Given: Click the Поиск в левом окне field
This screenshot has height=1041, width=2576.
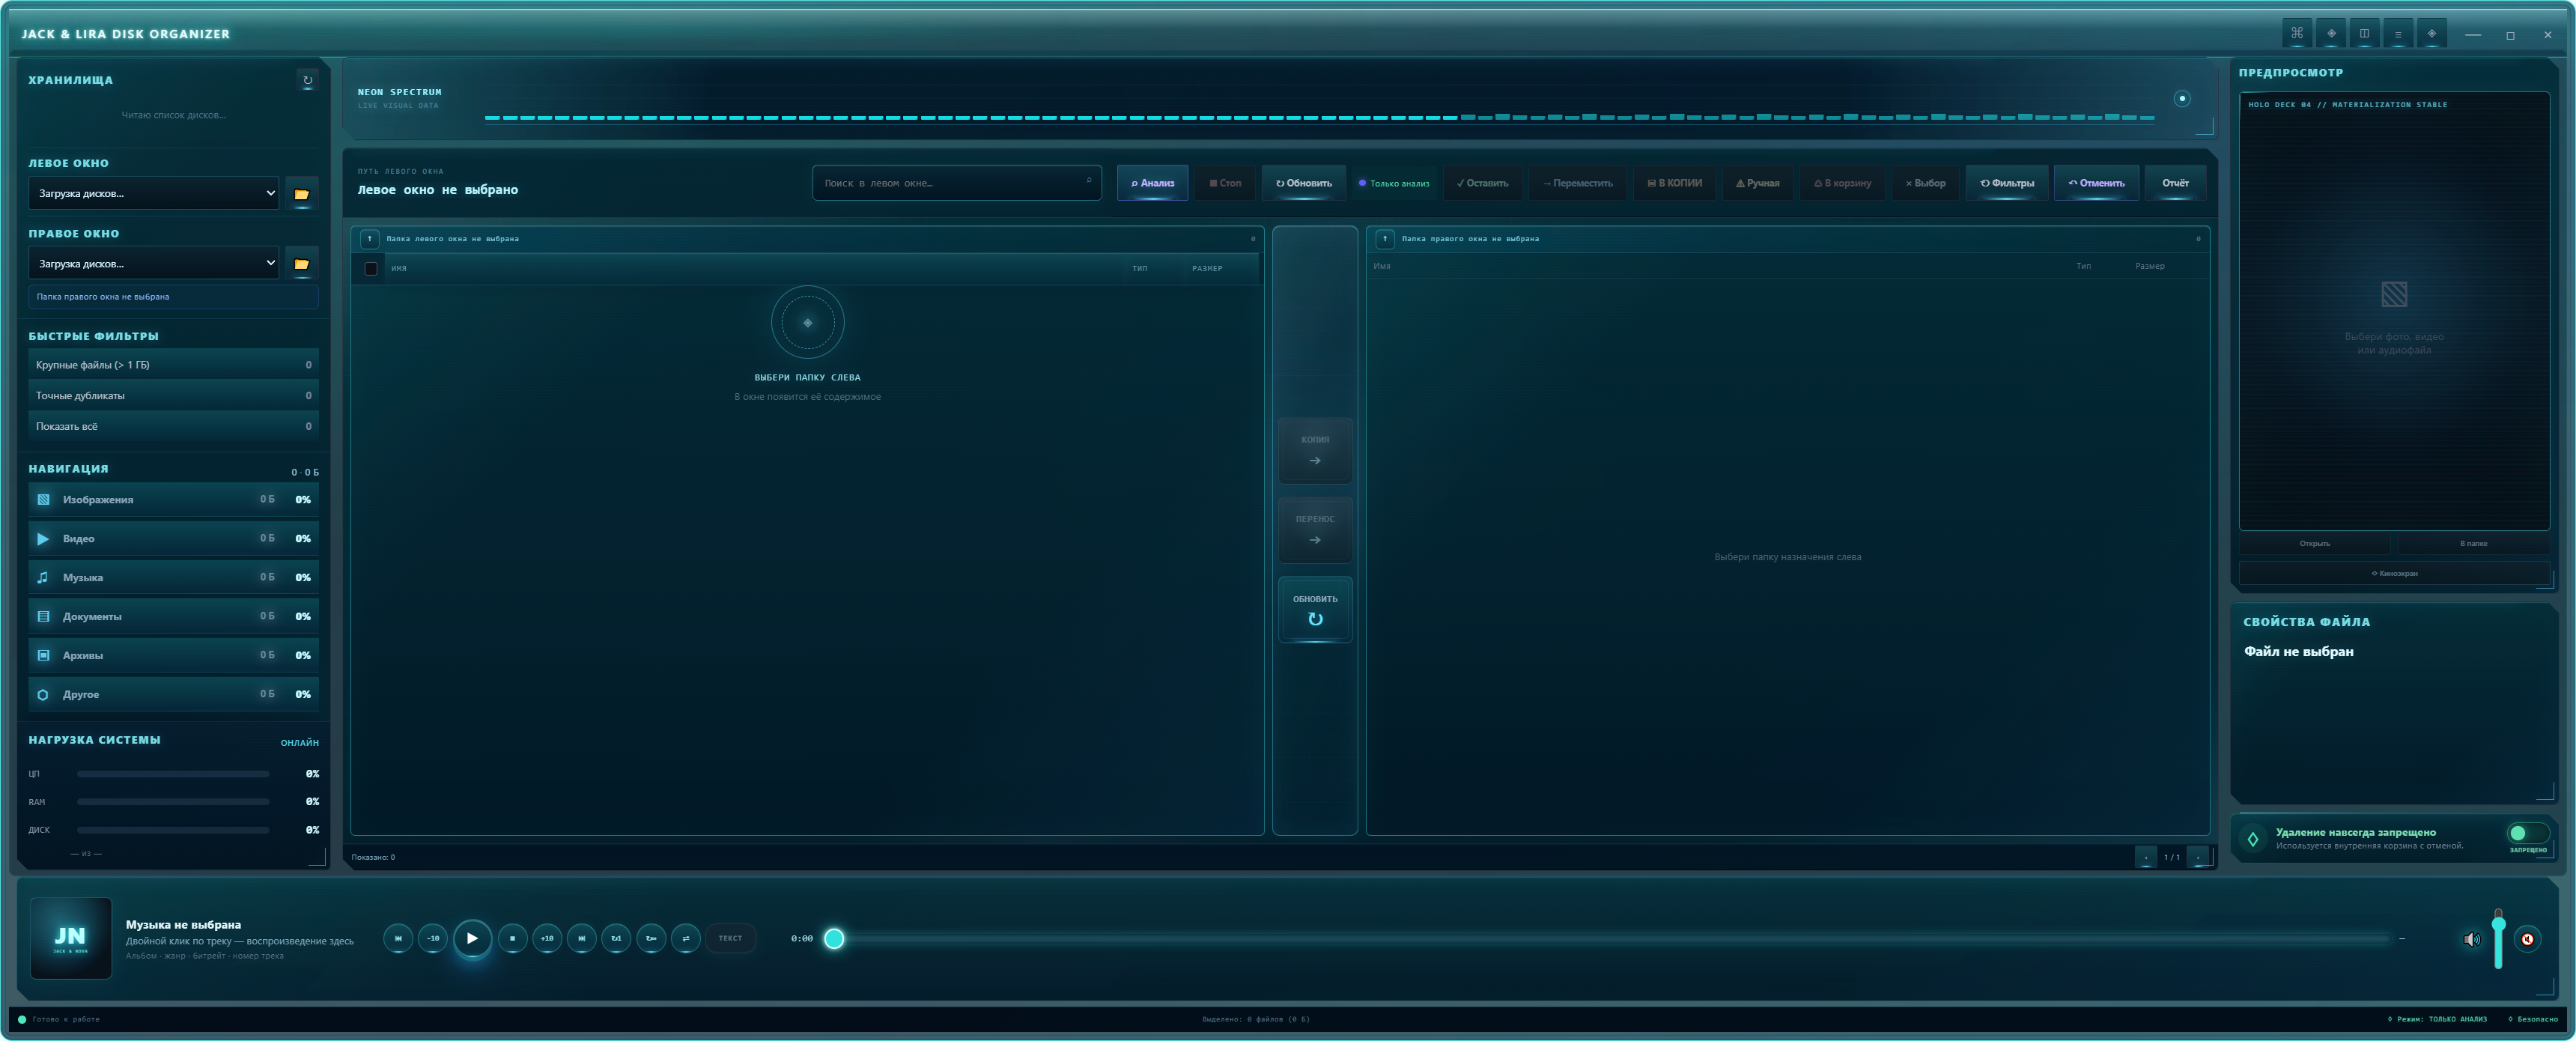Looking at the screenshot, I should (957, 183).
